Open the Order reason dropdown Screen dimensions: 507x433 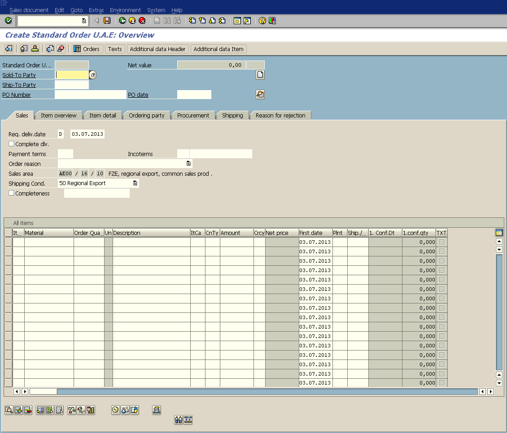pyautogui.click(x=188, y=164)
